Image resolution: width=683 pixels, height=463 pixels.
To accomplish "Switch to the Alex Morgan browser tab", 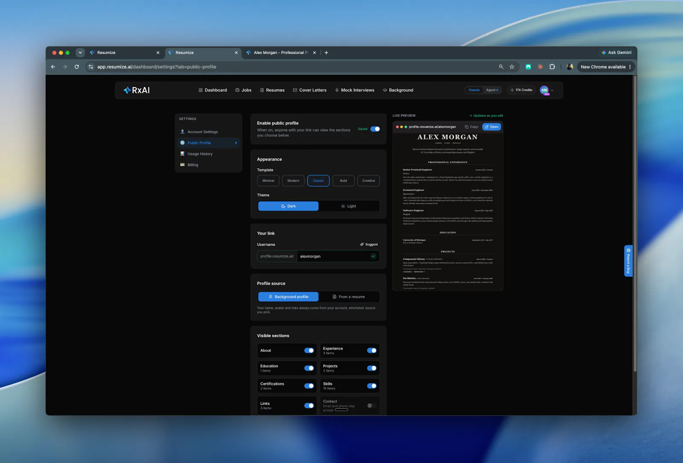I will coord(280,52).
